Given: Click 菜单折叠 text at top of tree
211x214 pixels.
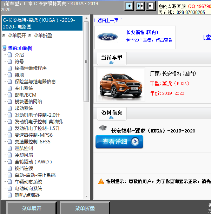Looking at the screenshot, I should pyautogui.click(x=43, y=35).
